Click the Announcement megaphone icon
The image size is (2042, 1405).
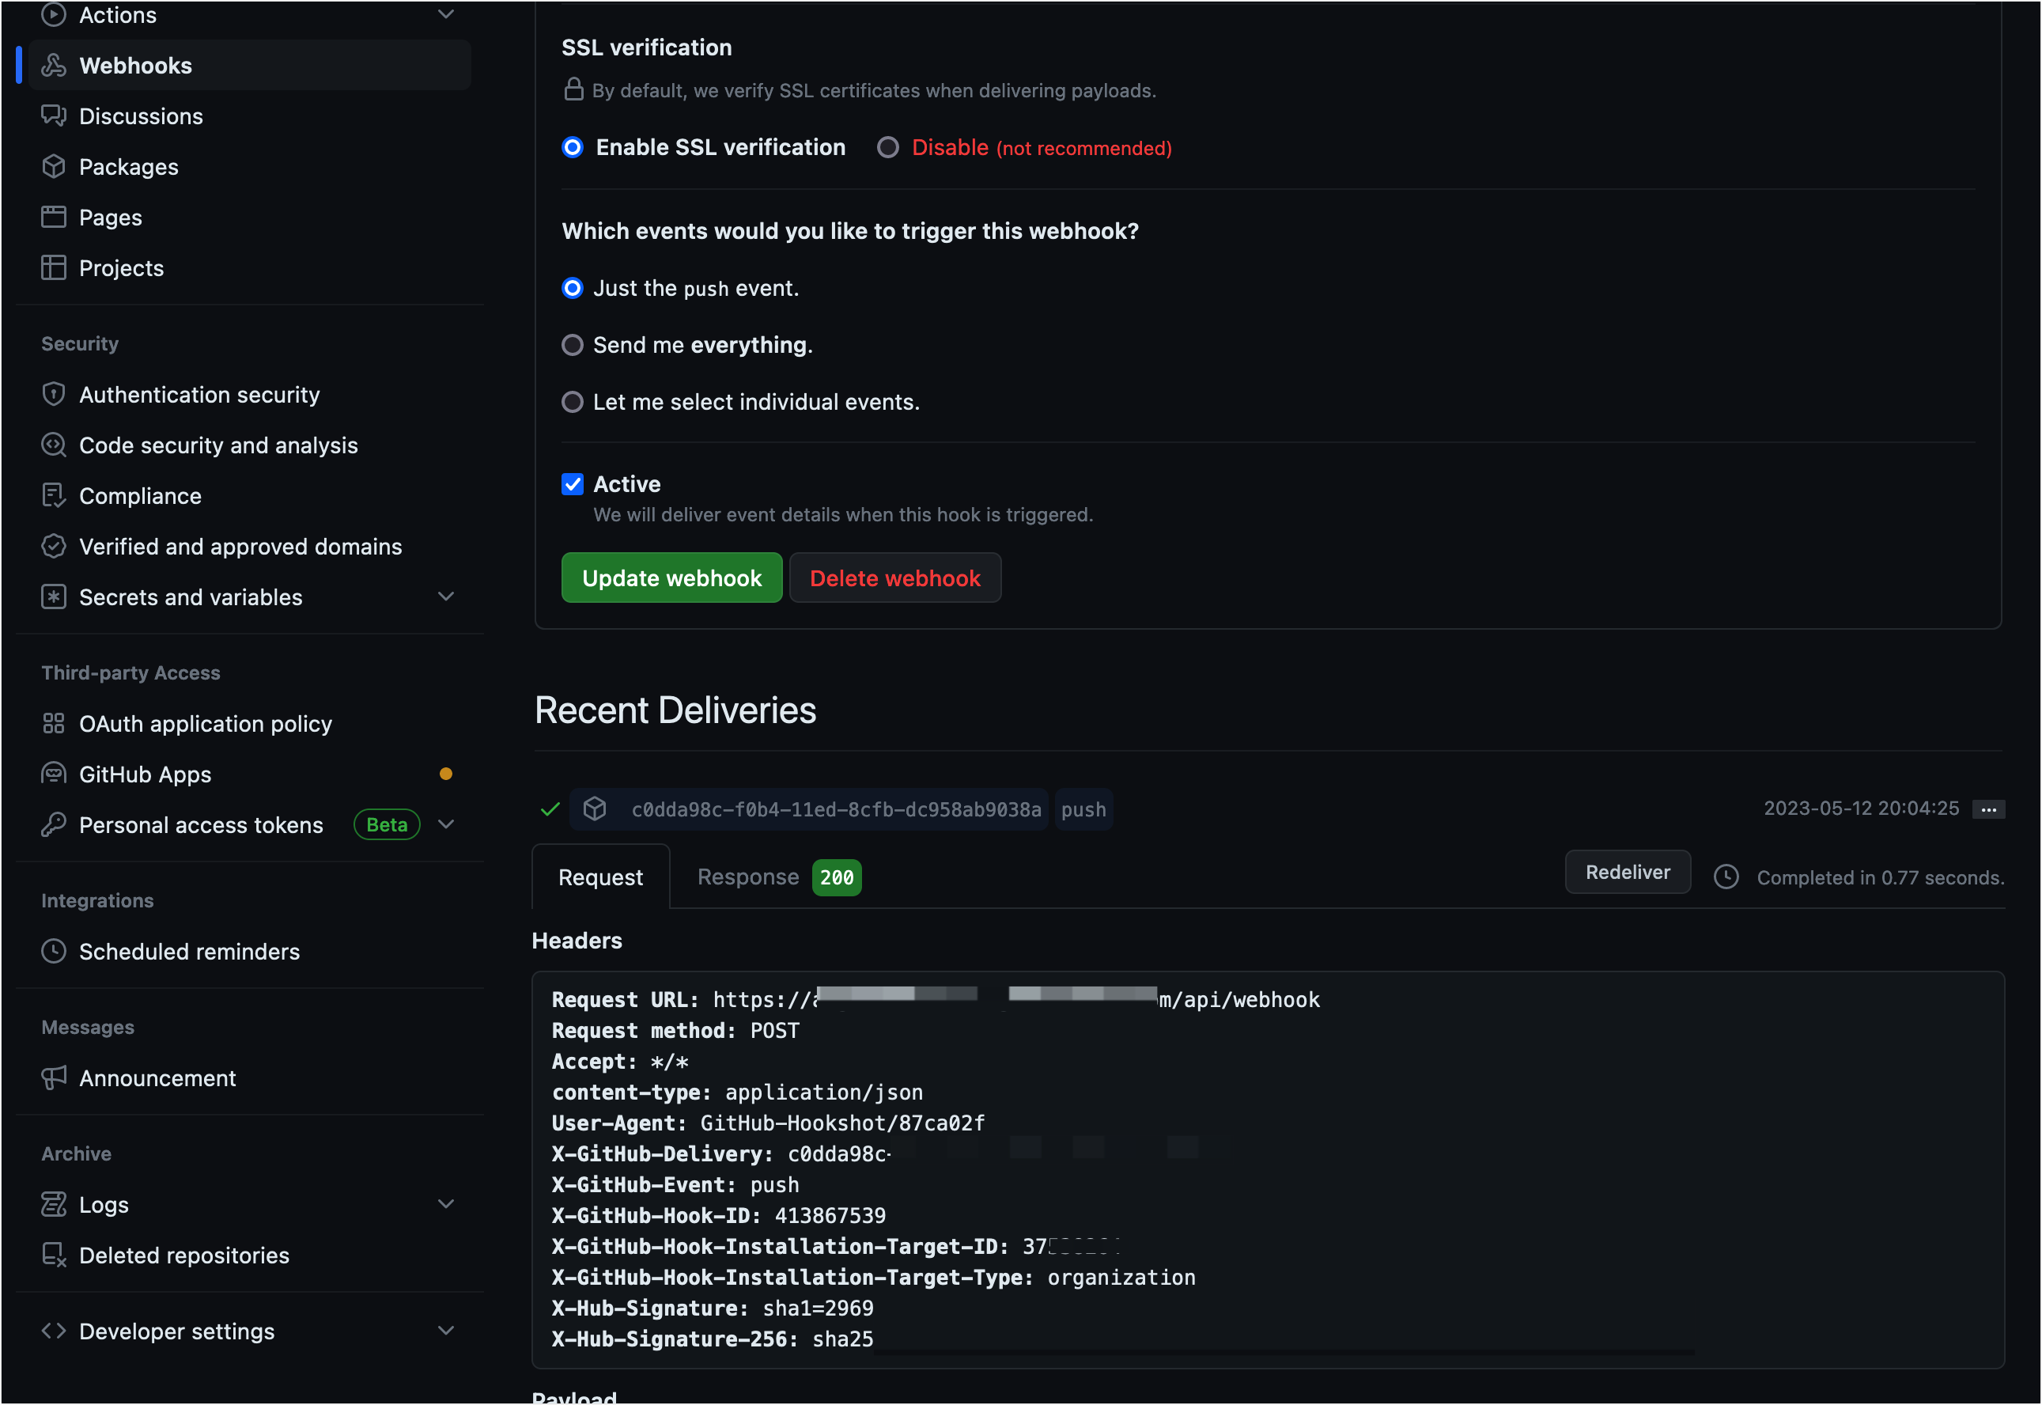tap(54, 1077)
